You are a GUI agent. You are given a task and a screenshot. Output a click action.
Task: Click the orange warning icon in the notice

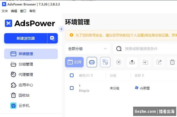click(x=71, y=35)
